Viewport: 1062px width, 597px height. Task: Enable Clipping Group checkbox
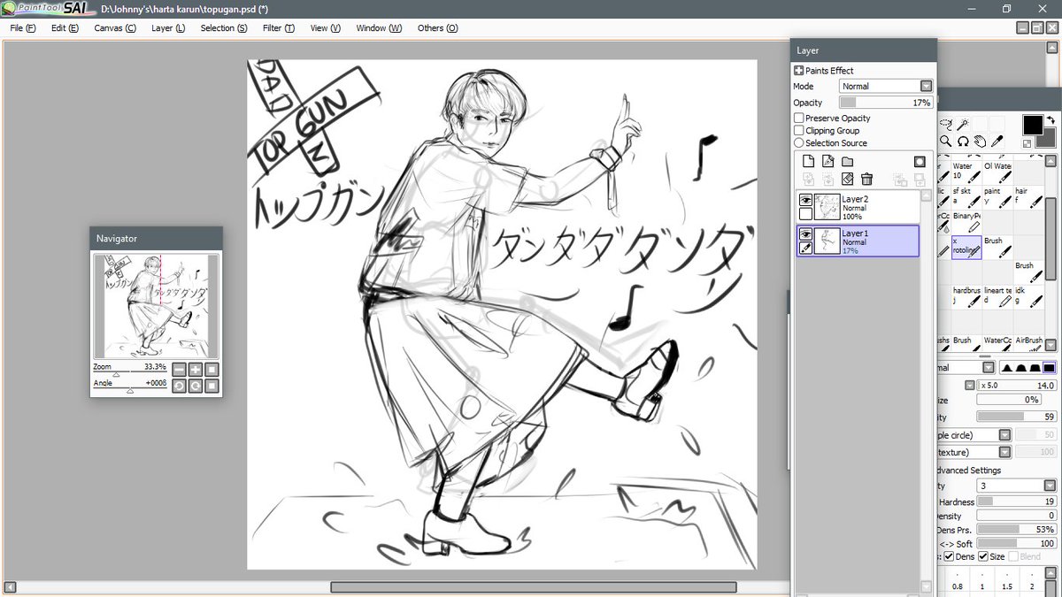coord(799,130)
